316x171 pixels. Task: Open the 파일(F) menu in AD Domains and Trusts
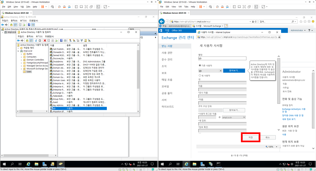(x=5, y=21)
